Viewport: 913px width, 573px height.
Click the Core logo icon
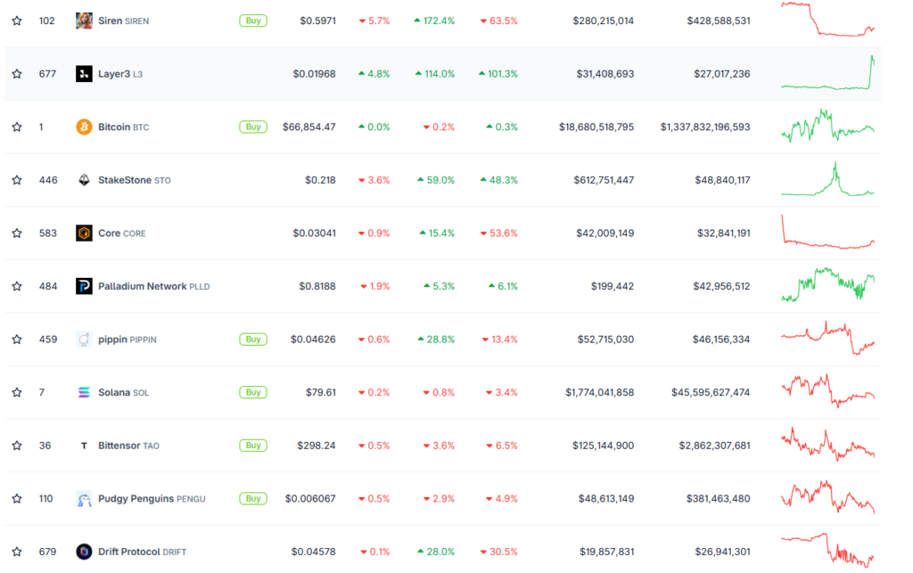pyautogui.click(x=84, y=233)
